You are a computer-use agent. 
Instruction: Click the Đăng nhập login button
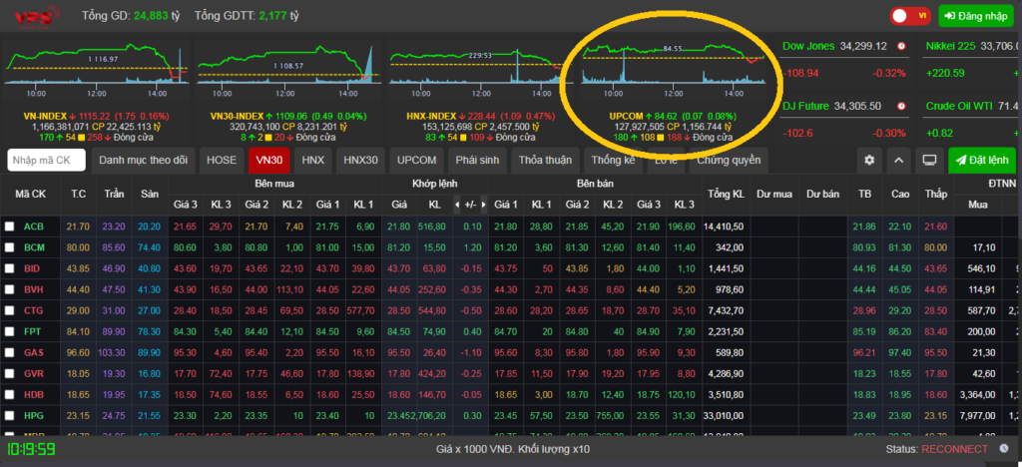(976, 16)
